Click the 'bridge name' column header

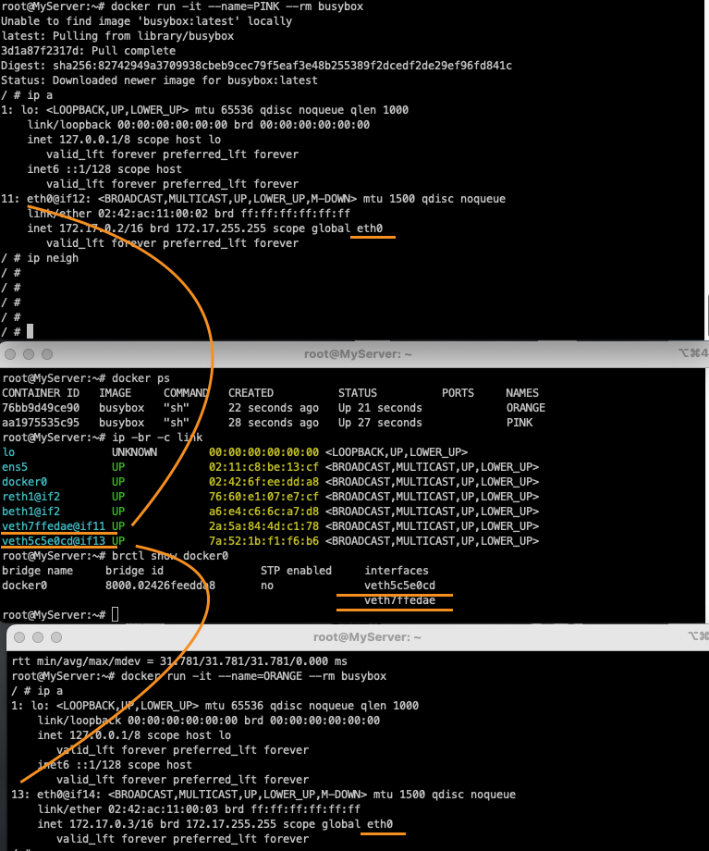[37, 571]
